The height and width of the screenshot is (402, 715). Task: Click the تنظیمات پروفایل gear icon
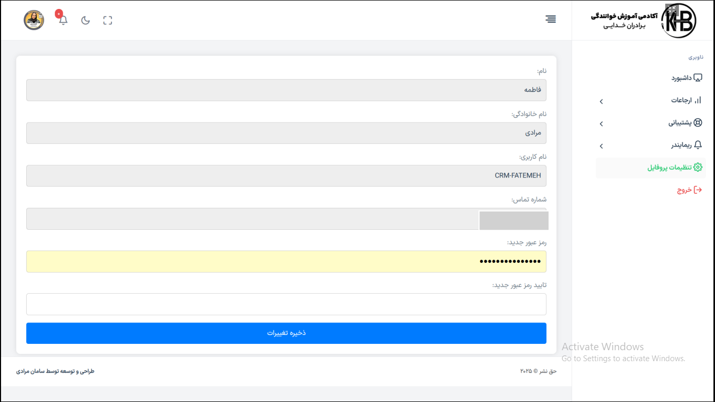pyautogui.click(x=697, y=167)
